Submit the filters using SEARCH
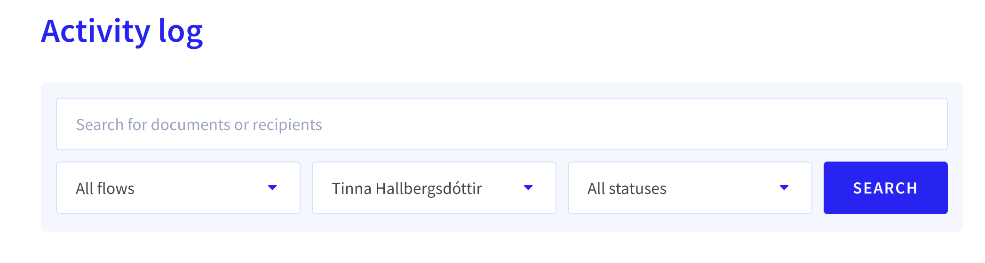985x263 pixels. pyautogui.click(x=886, y=188)
